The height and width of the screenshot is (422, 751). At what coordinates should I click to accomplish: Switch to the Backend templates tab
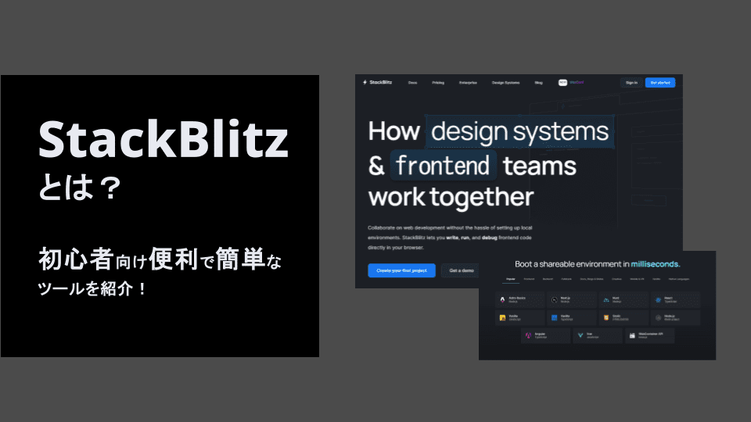[x=548, y=278]
